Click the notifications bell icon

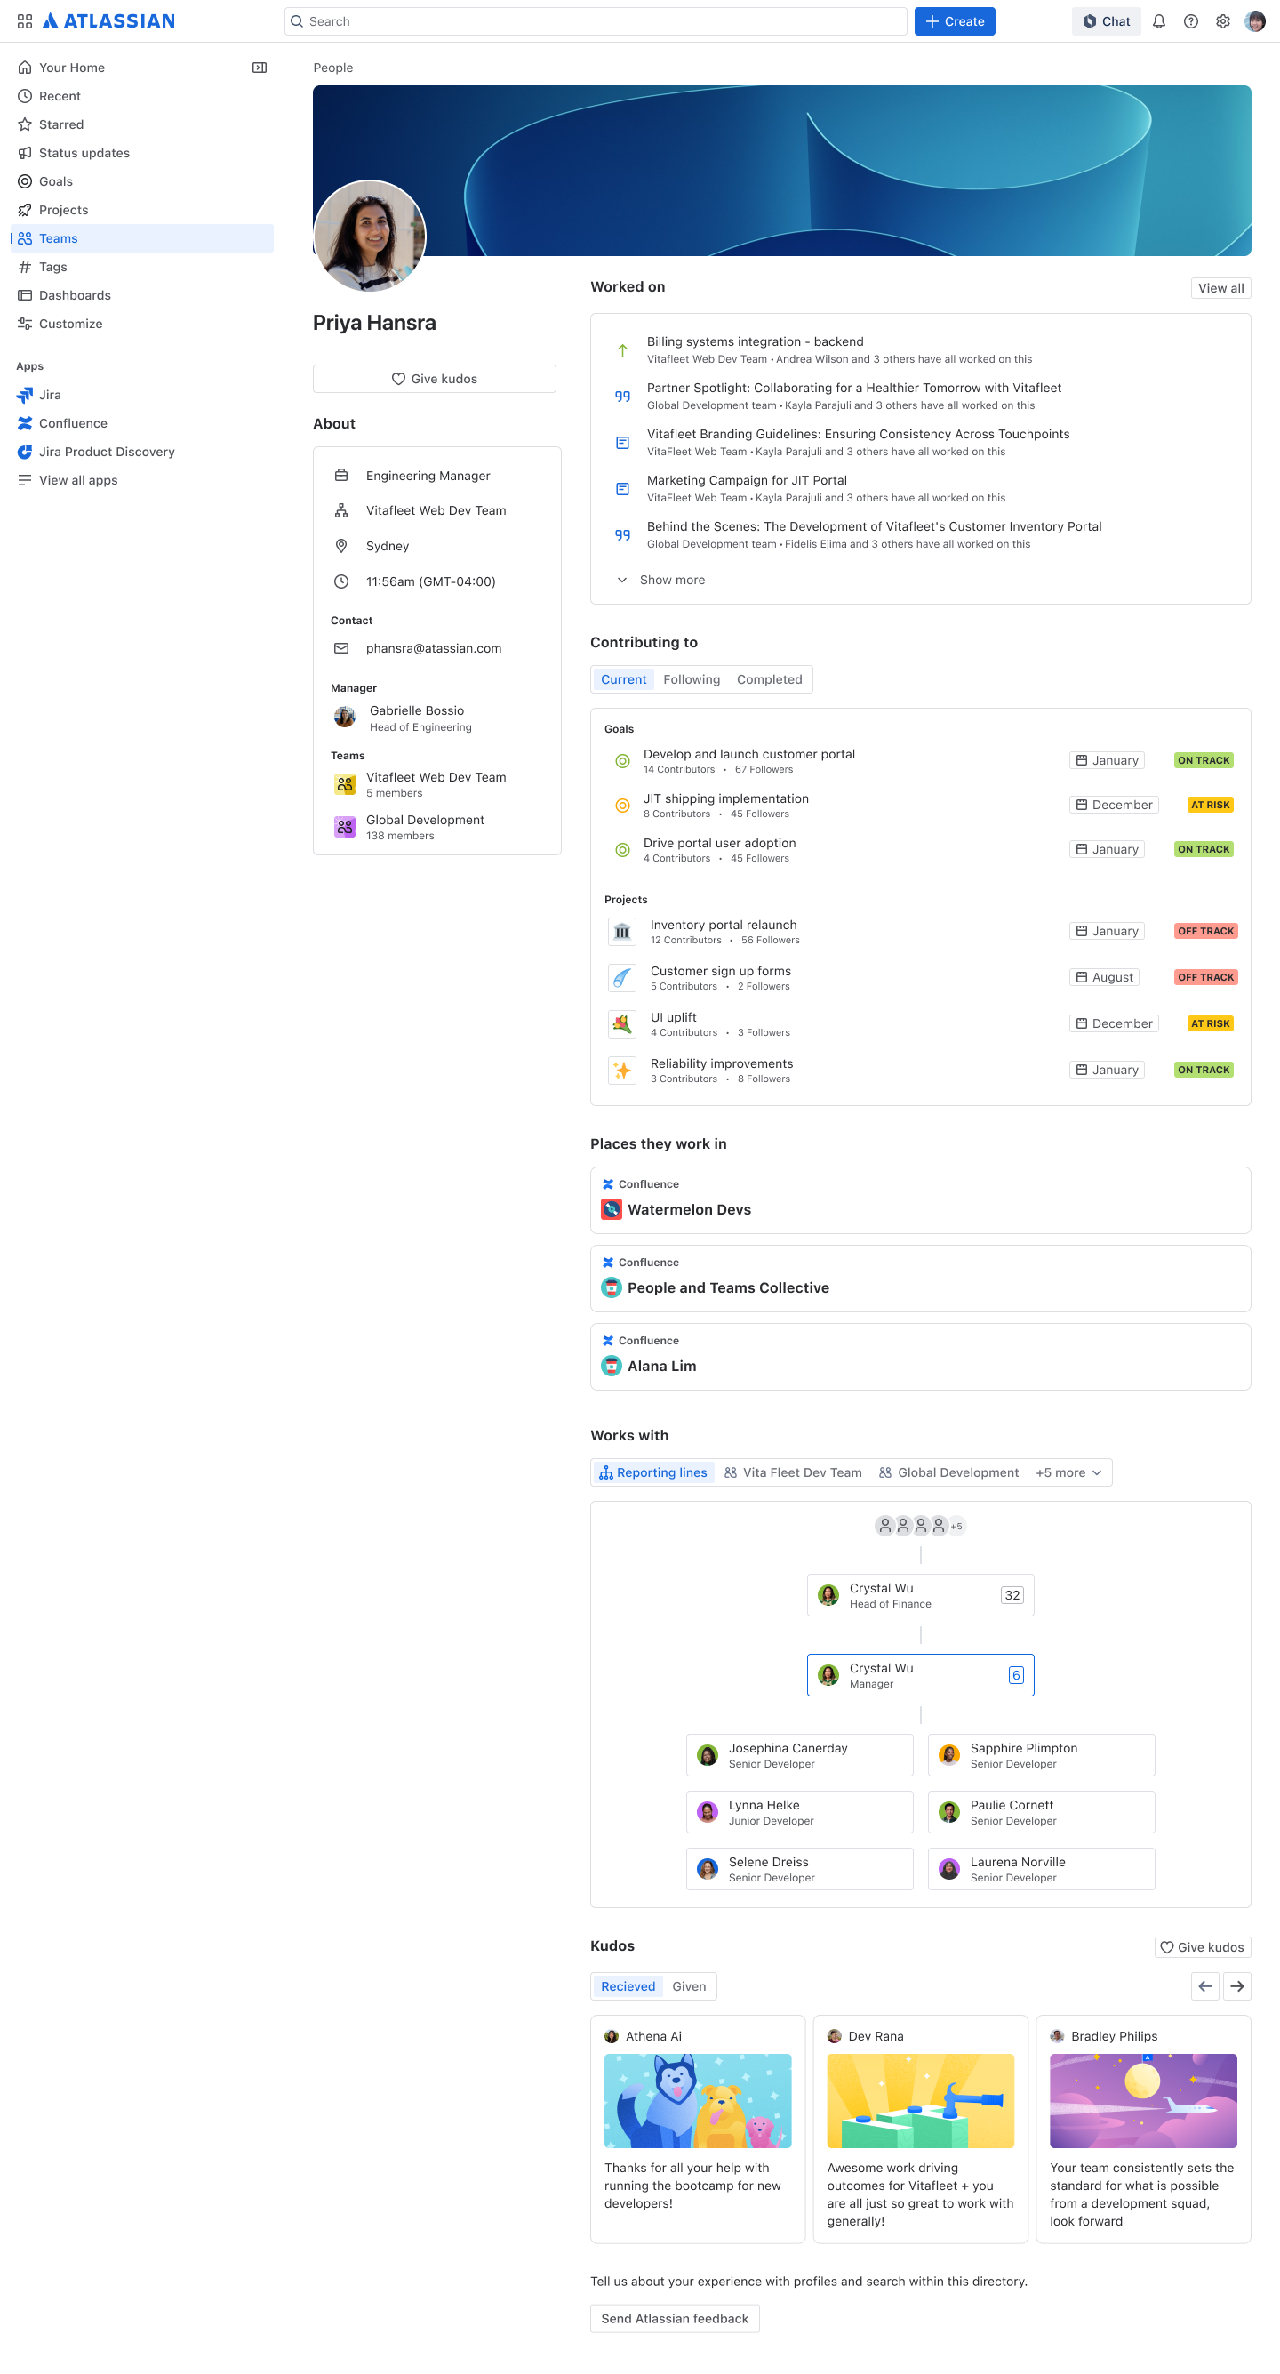click(1159, 21)
